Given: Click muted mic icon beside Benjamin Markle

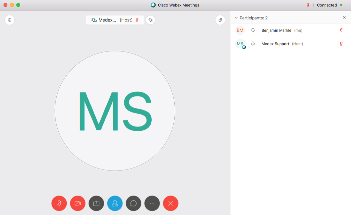Looking at the screenshot, I should [341, 30].
